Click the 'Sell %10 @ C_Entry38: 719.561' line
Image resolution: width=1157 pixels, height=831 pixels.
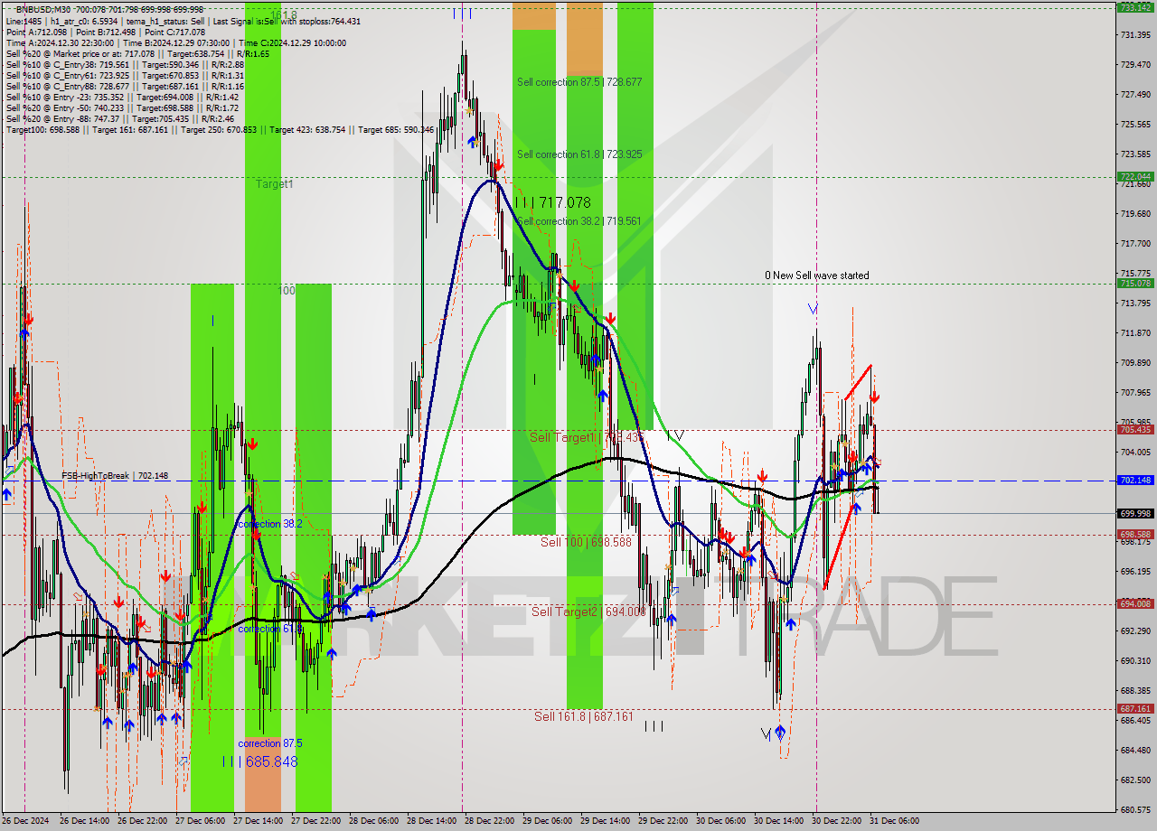click(125, 65)
